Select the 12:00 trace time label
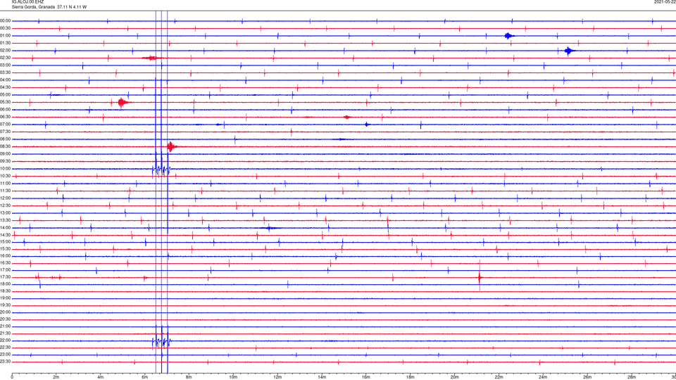The height and width of the screenshot is (380, 676). coord(6,198)
